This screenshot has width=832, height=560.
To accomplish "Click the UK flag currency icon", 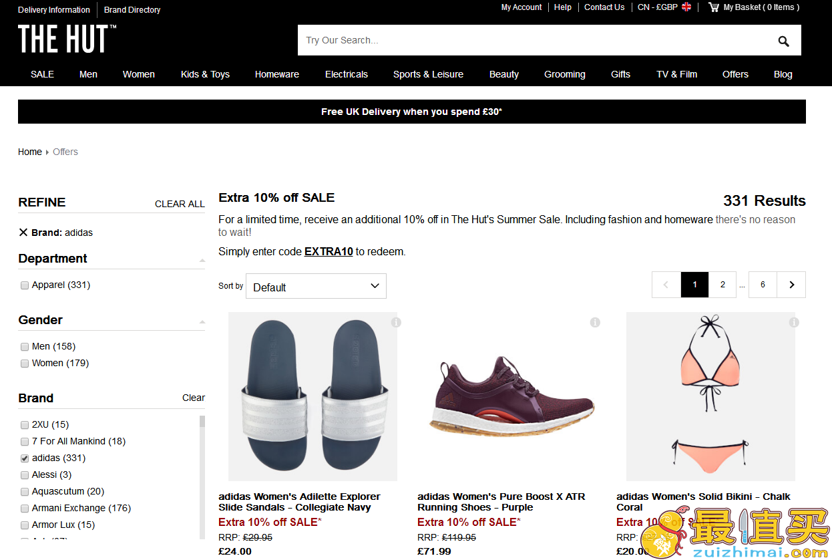I will pyautogui.click(x=686, y=7).
